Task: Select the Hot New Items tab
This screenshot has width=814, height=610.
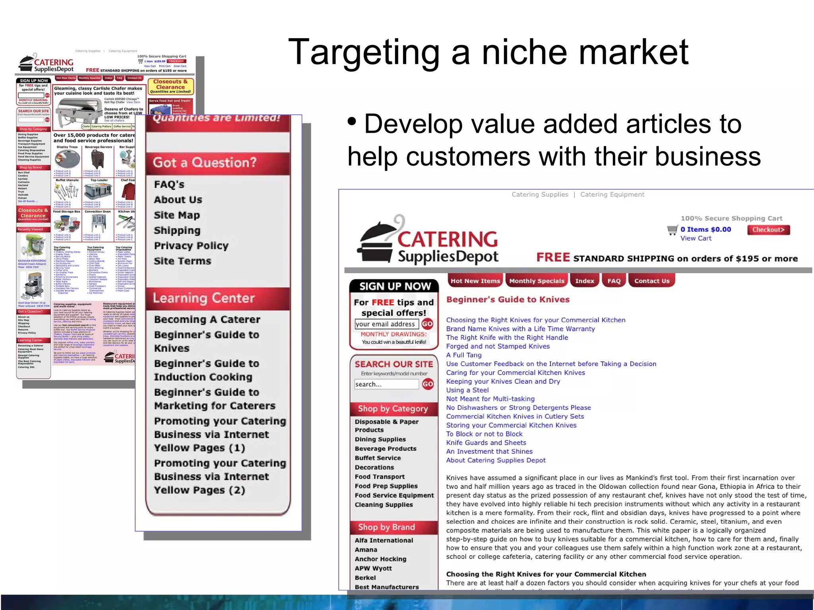Action: pyautogui.click(x=475, y=281)
